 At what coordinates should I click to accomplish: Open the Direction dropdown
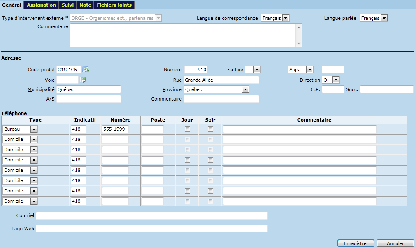click(336, 80)
